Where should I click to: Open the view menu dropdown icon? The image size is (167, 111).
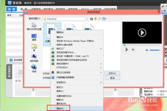pyautogui.click(x=104, y=19)
